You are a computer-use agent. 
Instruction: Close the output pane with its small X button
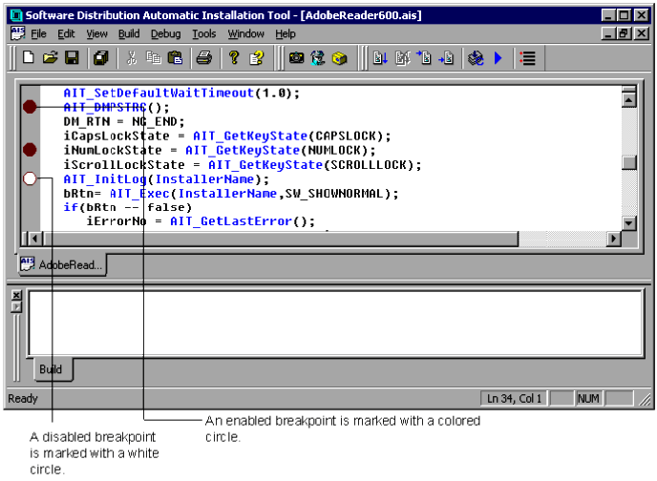point(16,296)
